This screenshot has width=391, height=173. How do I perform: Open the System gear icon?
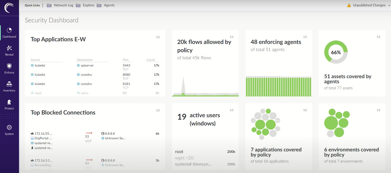point(9,127)
